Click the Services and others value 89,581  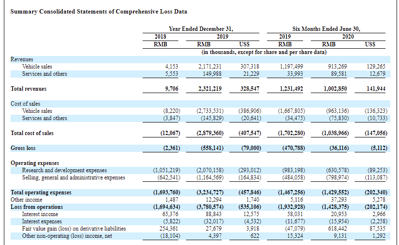click(x=339, y=74)
